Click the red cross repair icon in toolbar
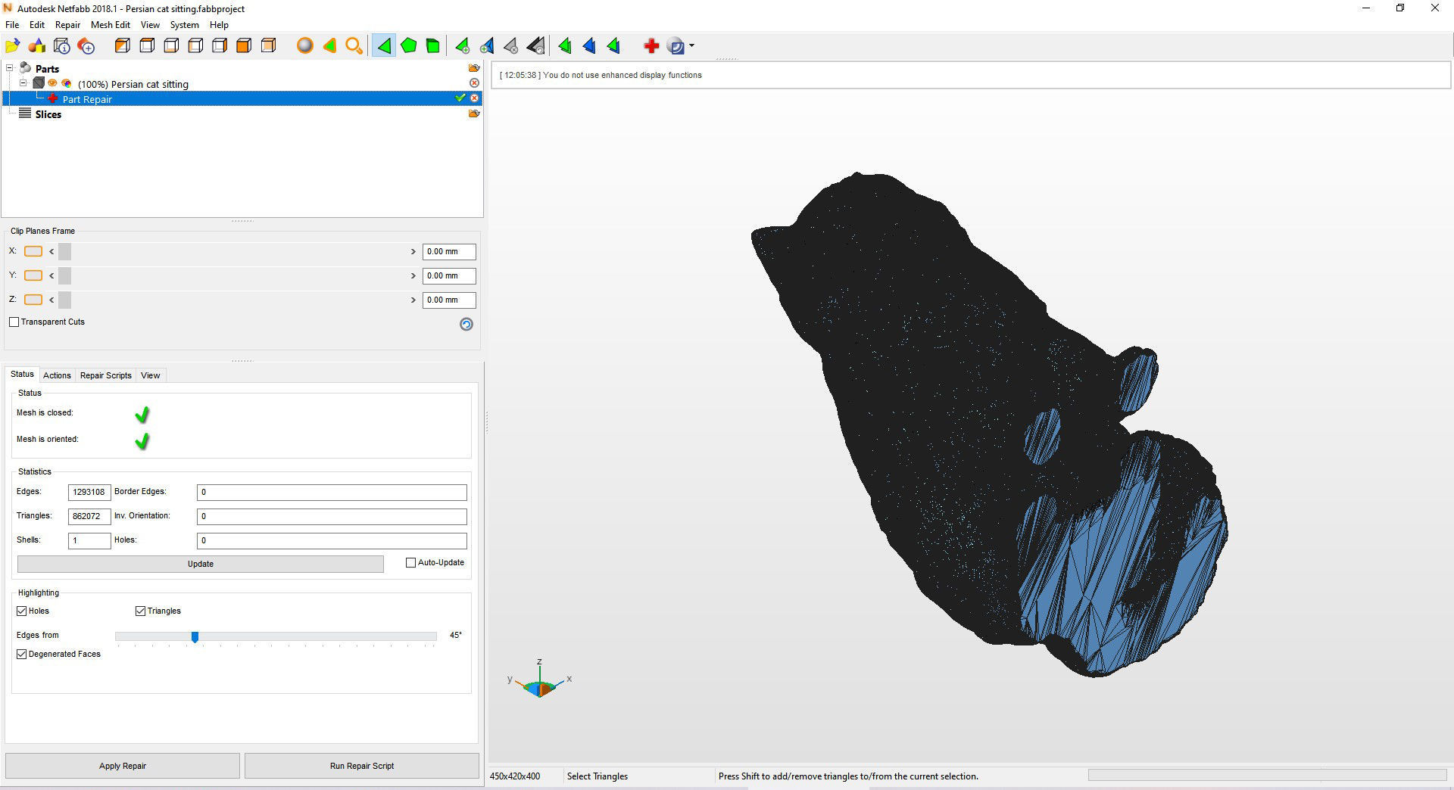This screenshot has width=1454, height=790. pyautogui.click(x=651, y=46)
